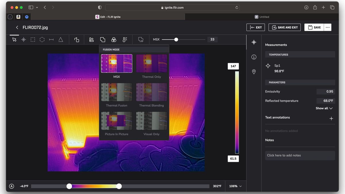The width and height of the screenshot is (345, 194).
Task: Toggle the overlay visibility eye icon
Action: (x=141, y=39)
